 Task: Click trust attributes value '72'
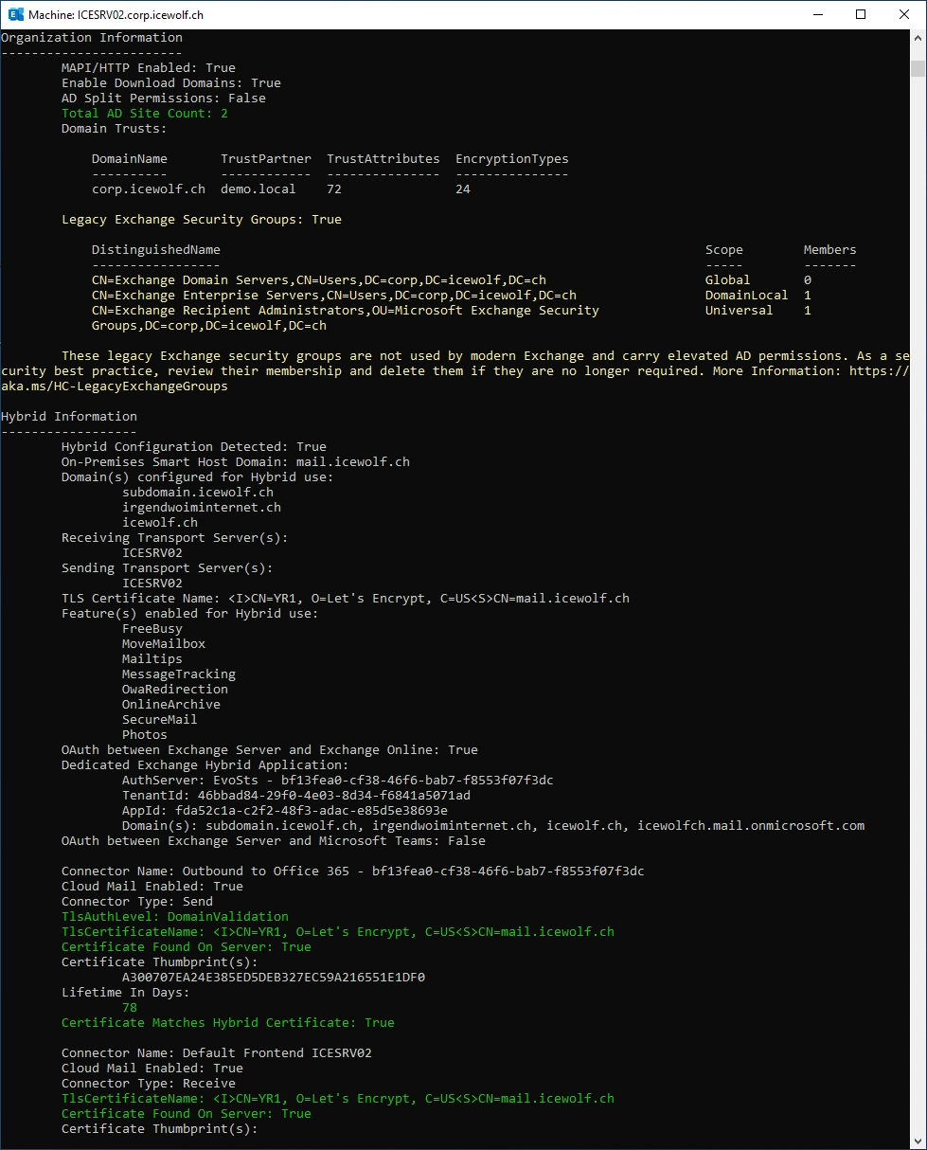(x=334, y=189)
